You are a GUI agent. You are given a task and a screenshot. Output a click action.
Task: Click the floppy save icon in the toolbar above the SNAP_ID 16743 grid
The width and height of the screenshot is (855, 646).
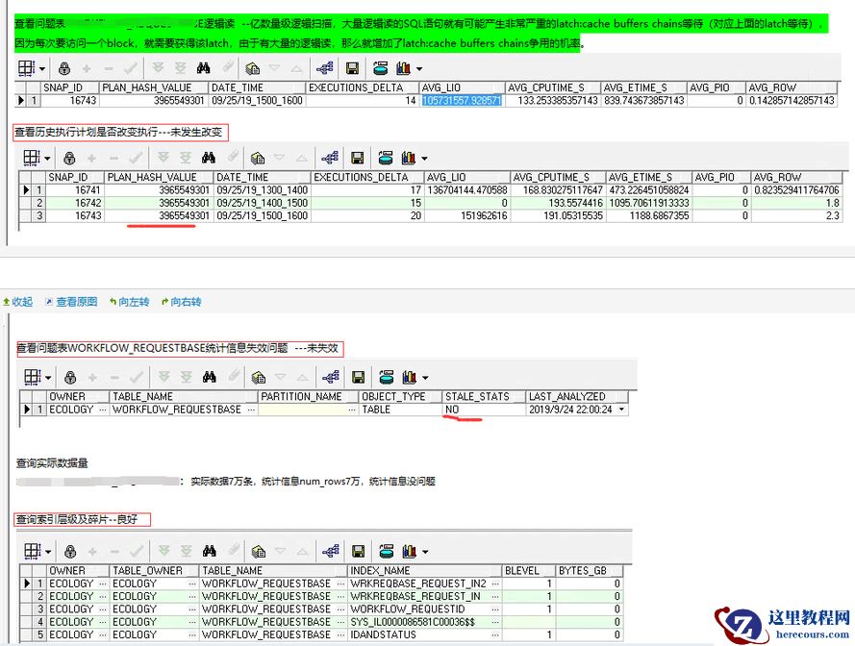pos(352,68)
